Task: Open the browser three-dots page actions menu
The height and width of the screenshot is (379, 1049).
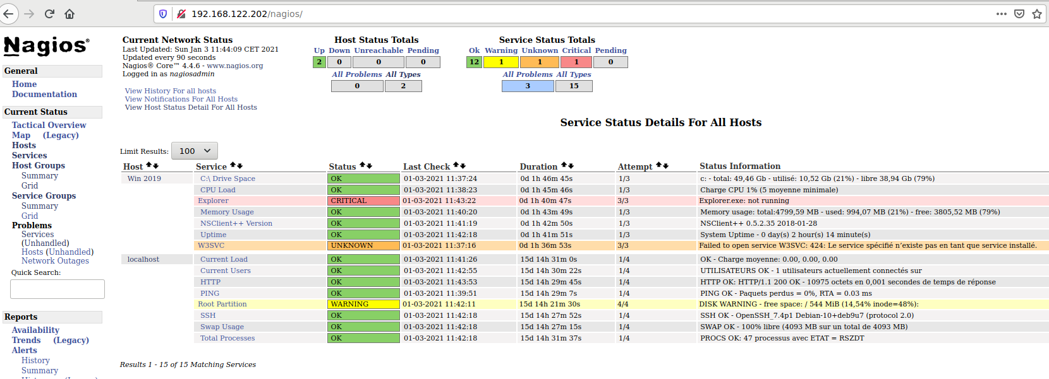Action: [1002, 14]
